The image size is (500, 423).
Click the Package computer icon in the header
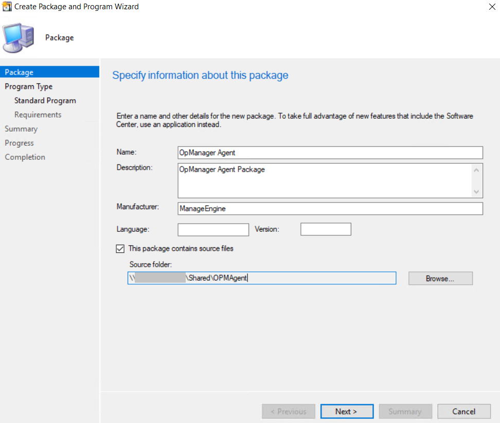(x=18, y=38)
